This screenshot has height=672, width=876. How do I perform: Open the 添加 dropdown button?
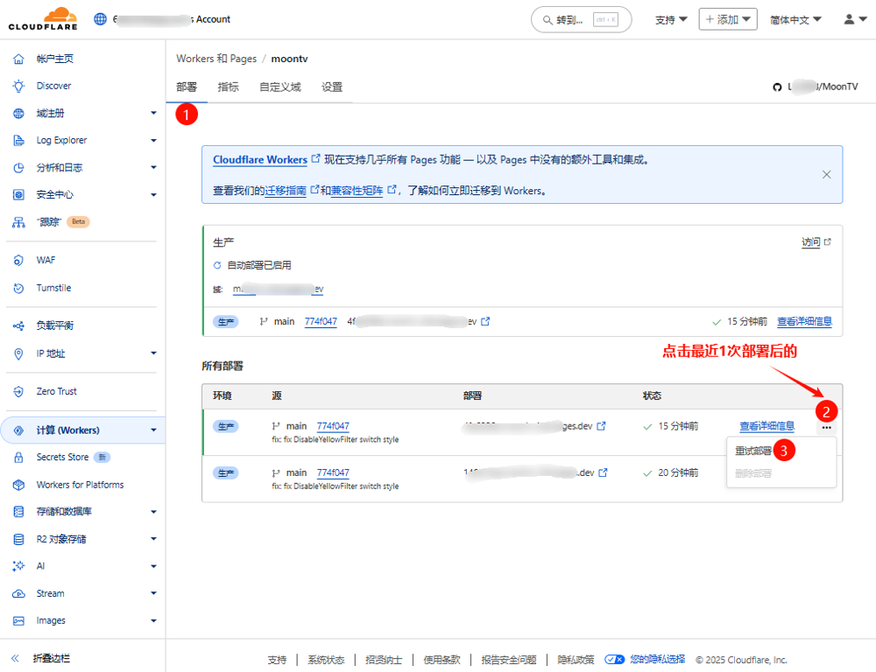(x=728, y=19)
